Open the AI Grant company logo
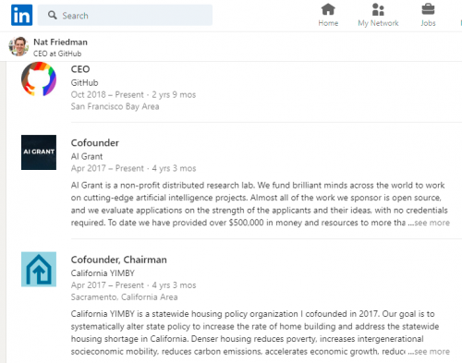 pyautogui.click(x=39, y=152)
